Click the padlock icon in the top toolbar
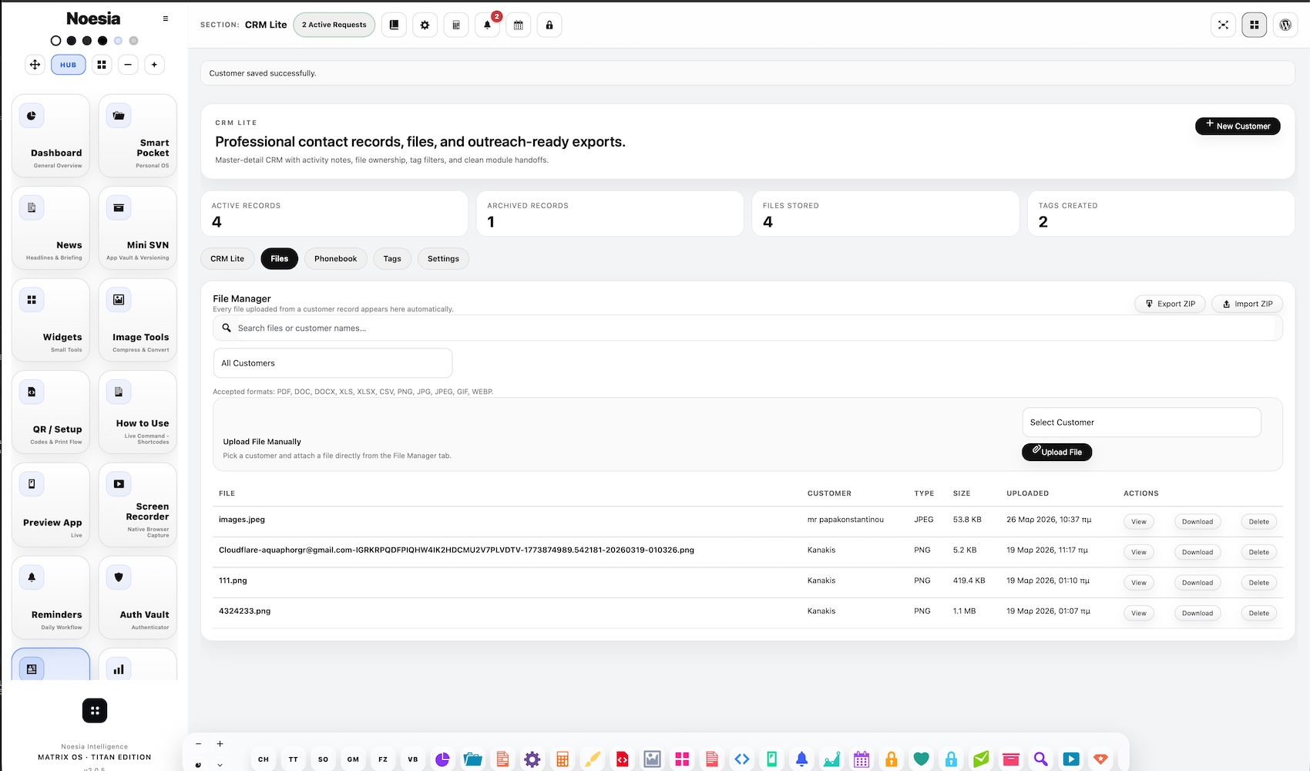Viewport: 1310px width, 771px height. click(549, 25)
